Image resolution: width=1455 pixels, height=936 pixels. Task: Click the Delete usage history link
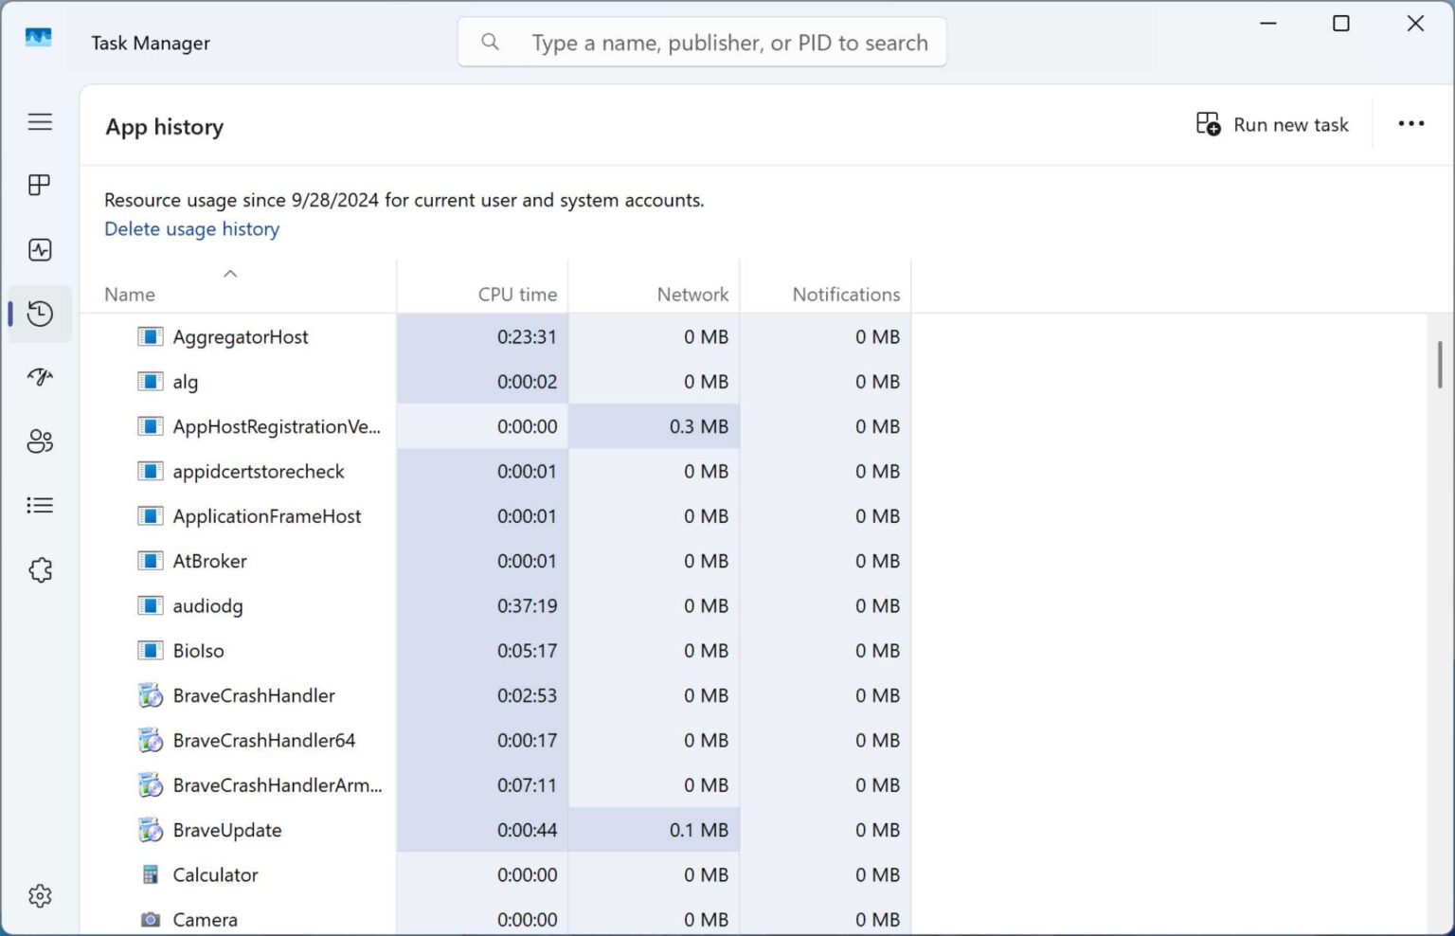(191, 228)
